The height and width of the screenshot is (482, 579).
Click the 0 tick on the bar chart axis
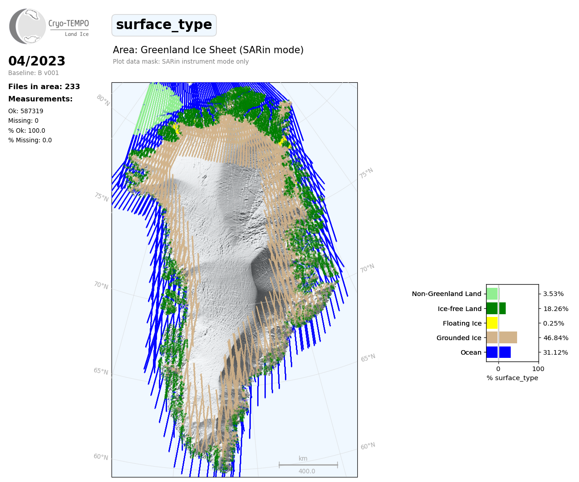click(x=498, y=369)
